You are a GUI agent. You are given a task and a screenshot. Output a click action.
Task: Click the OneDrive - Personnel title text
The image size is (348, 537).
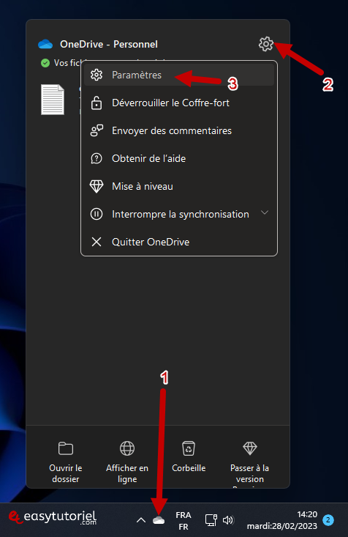[x=109, y=44]
